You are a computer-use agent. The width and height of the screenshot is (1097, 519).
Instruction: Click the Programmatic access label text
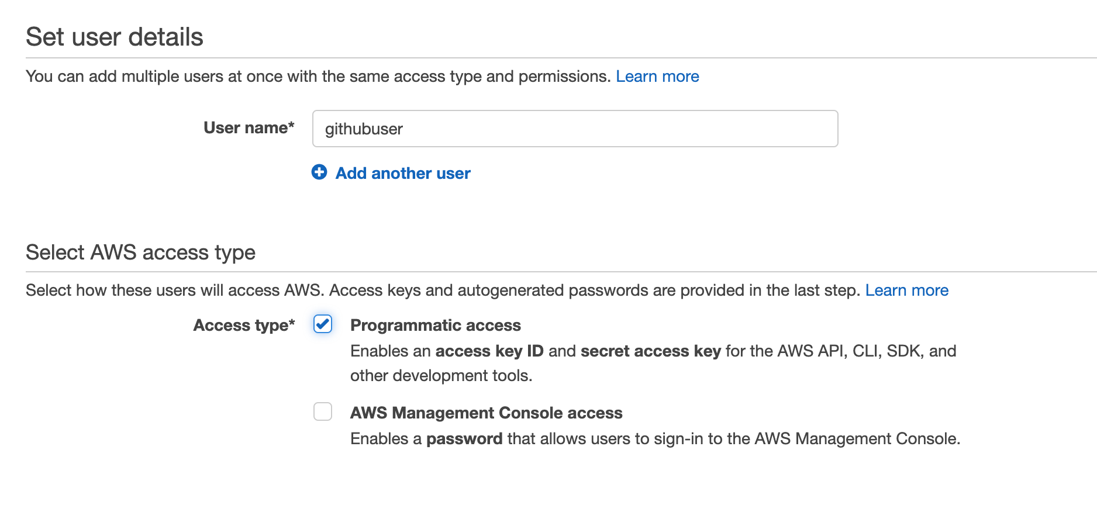pyautogui.click(x=436, y=325)
